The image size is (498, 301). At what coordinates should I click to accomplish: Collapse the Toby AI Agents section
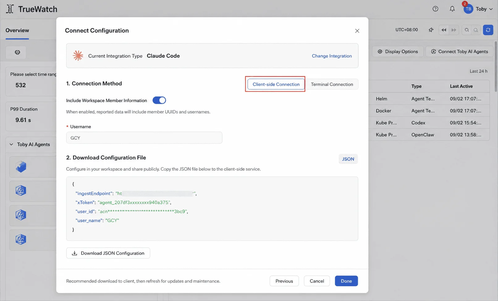click(x=11, y=144)
